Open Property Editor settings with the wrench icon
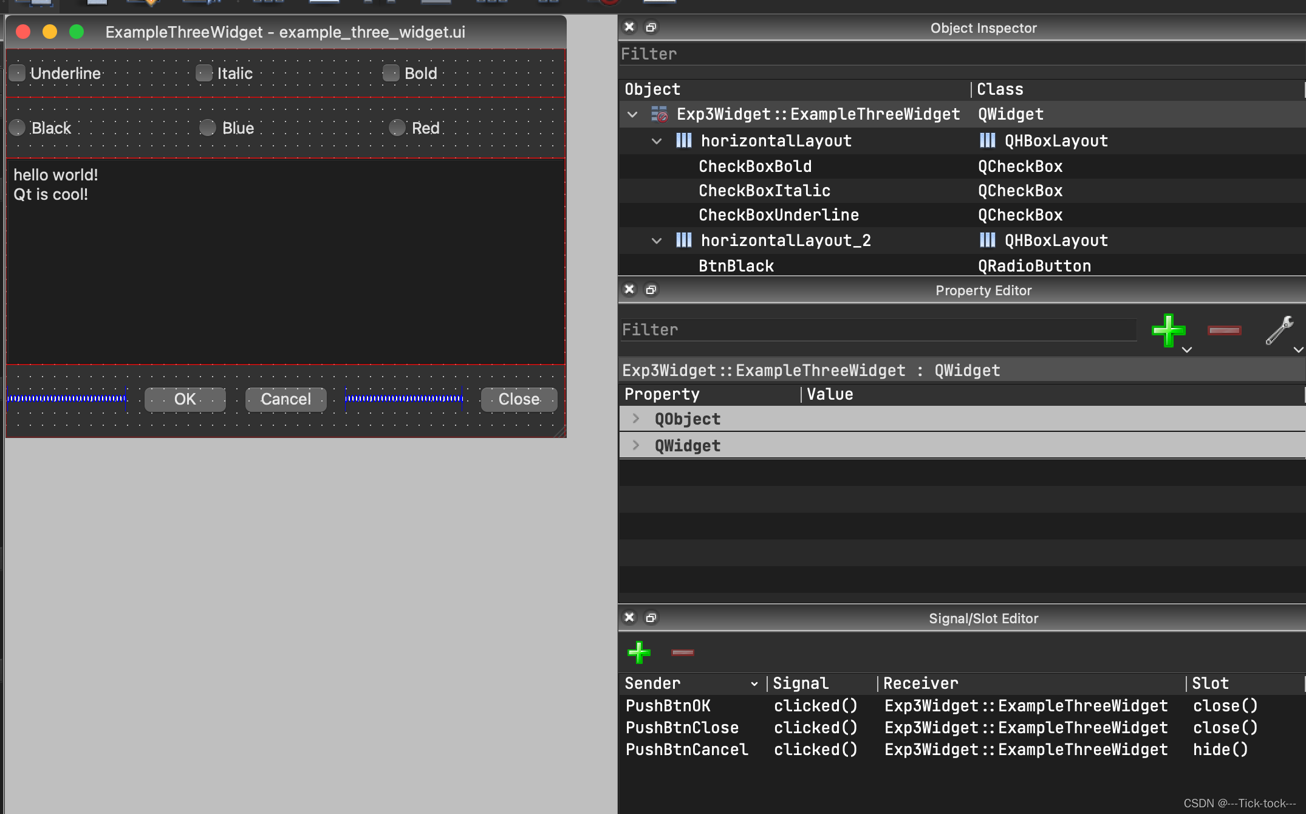The image size is (1306, 814). pos(1279,330)
